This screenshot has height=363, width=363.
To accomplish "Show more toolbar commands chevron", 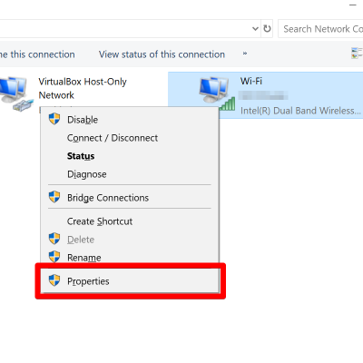I will (245, 54).
